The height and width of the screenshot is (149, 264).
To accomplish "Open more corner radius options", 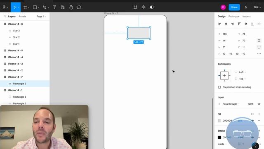I will (259, 54).
